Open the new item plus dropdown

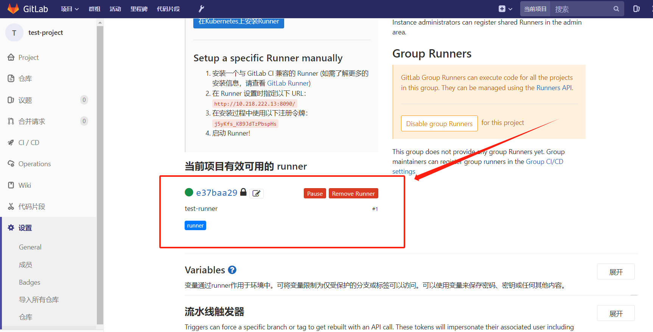tap(505, 9)
